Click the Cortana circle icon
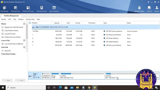The image size is (160, 90). click(x=49, y=87)
